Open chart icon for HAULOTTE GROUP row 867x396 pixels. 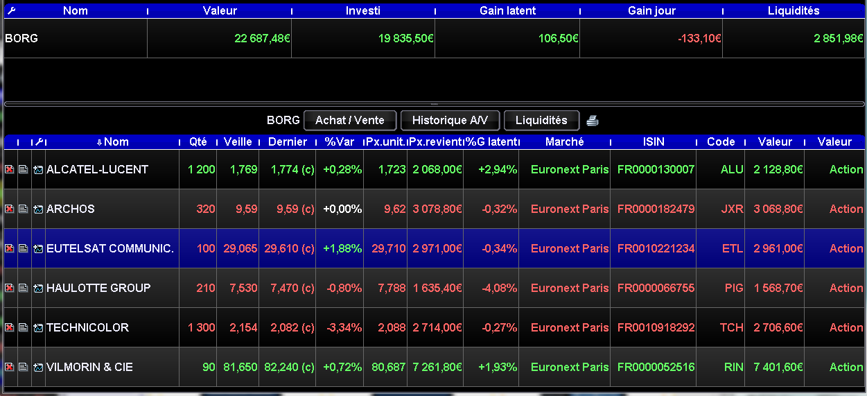[38, 288]
